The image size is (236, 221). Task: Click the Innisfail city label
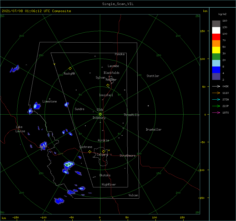[106, 95]
